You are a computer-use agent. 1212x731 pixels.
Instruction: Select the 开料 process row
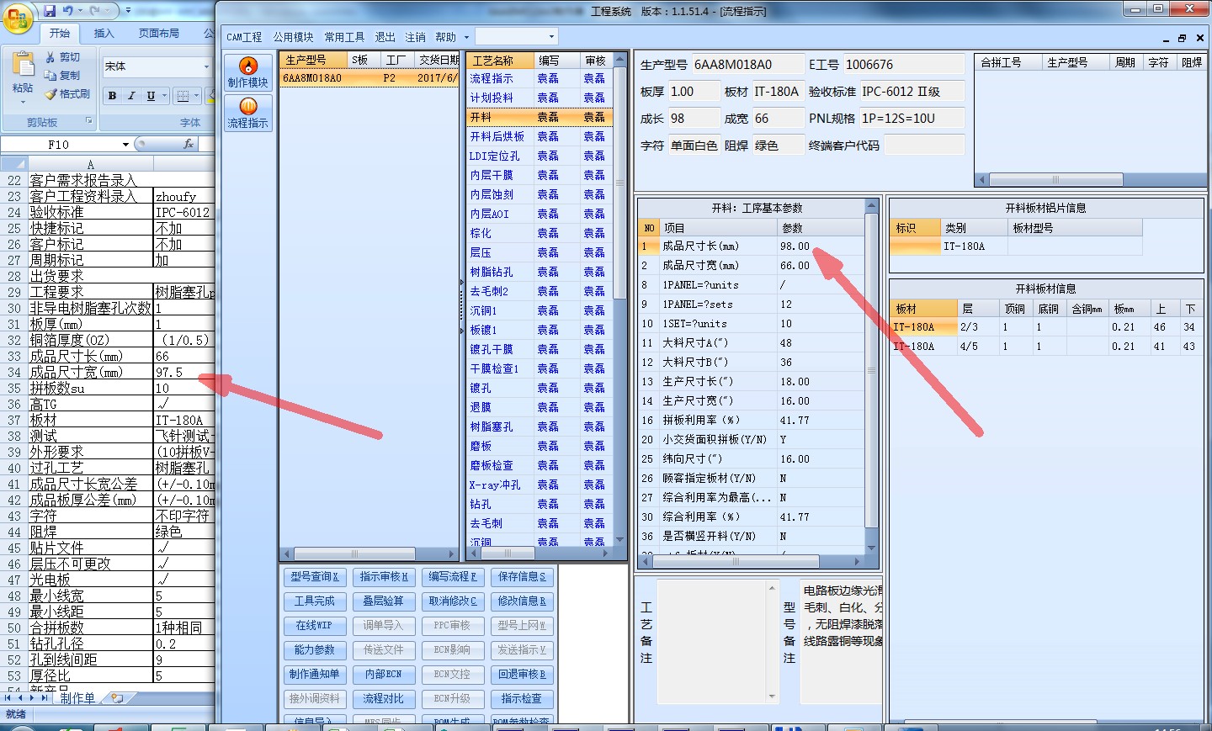coord(540,117)
